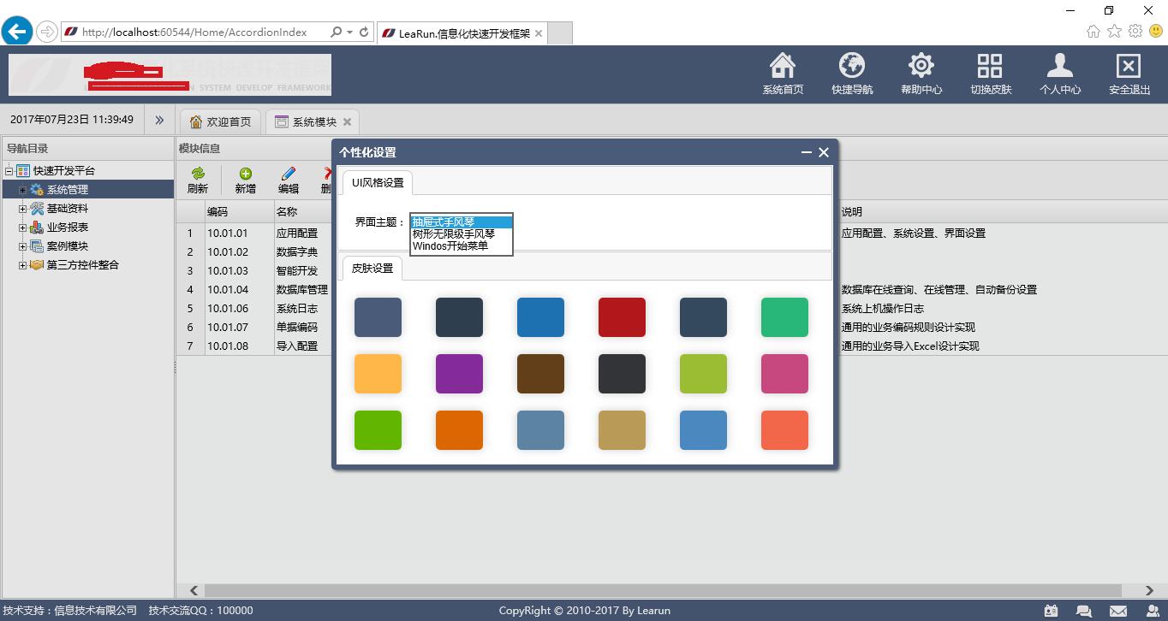Click the 刷新 refresh toolbar icon
This screenshot has width=1168, height=621.
[198, 174]
